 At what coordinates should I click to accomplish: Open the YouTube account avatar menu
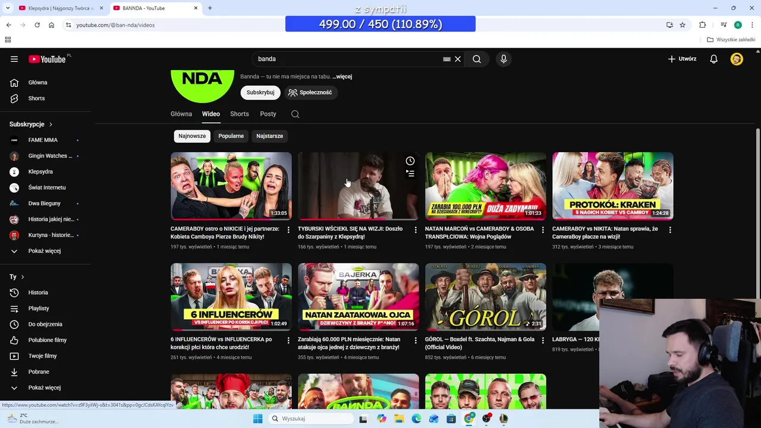tap(737, 59)
